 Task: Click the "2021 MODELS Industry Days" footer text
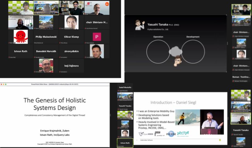[54, 142]
